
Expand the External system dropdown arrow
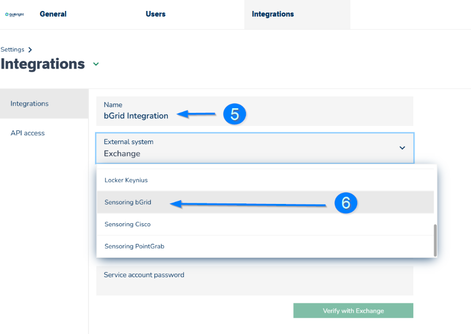402,148
